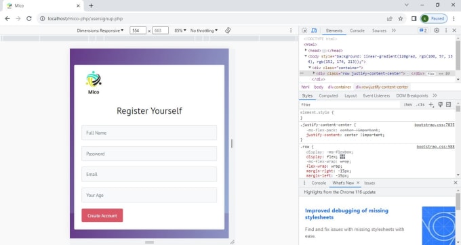
Task: Switch to the Styles pane tab
Action: coord(307,95)
